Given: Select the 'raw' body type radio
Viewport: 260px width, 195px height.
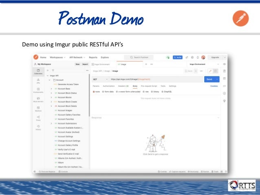Looking at the screenshot, I should click(x=143, y=92).
